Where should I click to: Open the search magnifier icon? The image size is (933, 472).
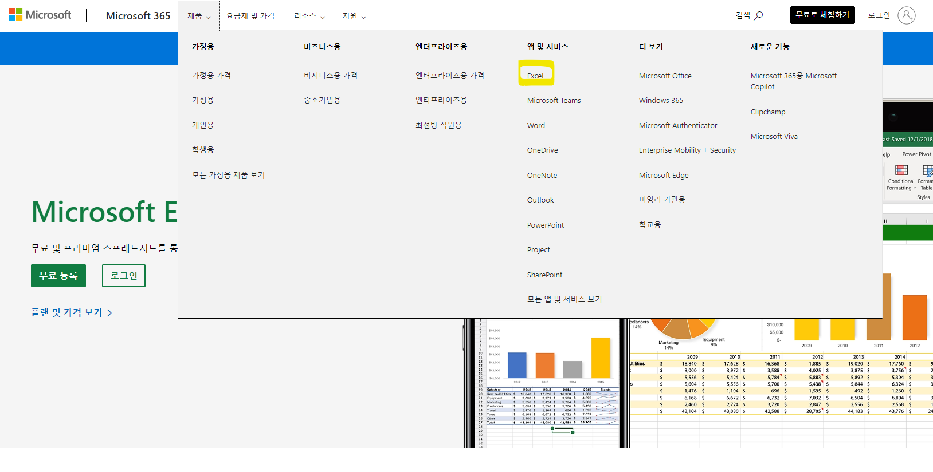tap(758, 15)
